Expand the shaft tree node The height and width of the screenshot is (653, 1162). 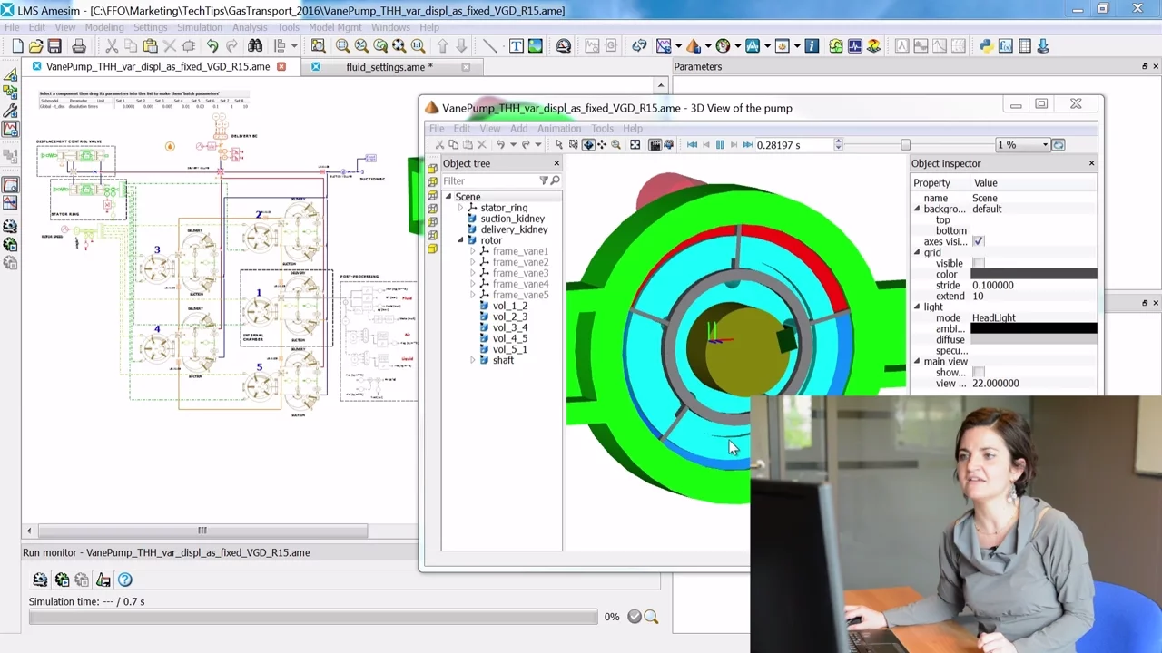[472, 360]
